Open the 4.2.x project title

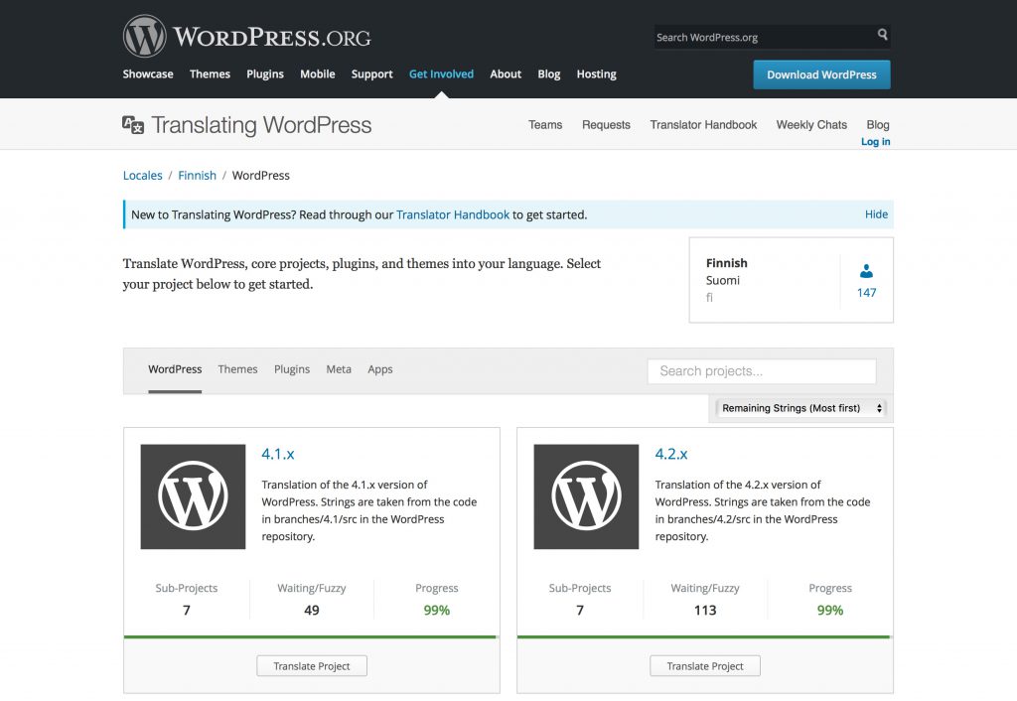[671, 454]
